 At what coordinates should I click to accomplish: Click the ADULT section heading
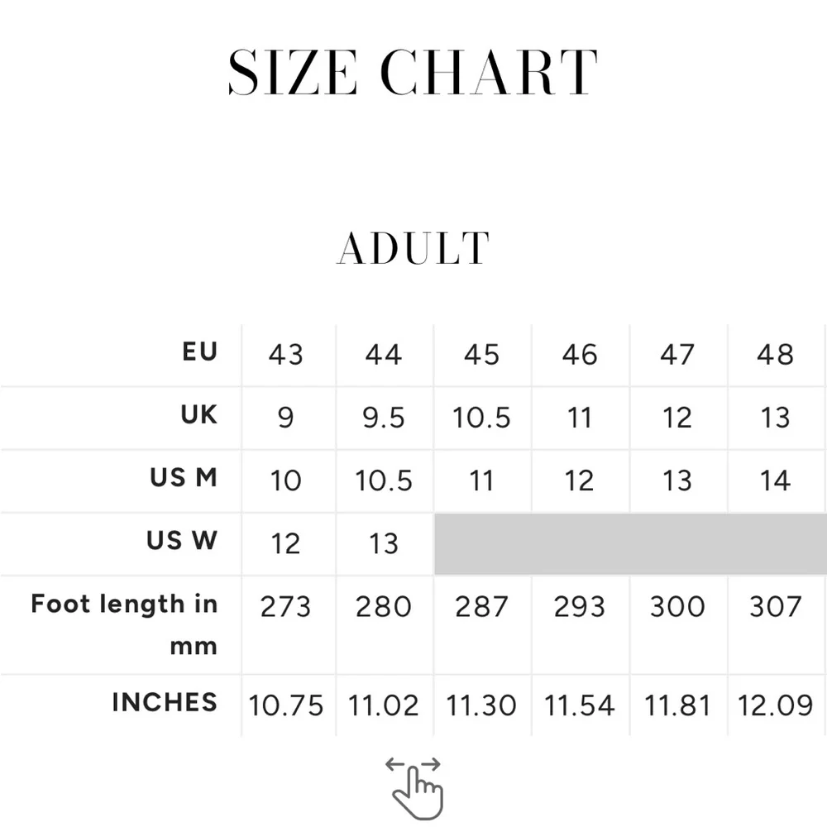[413, 248]
